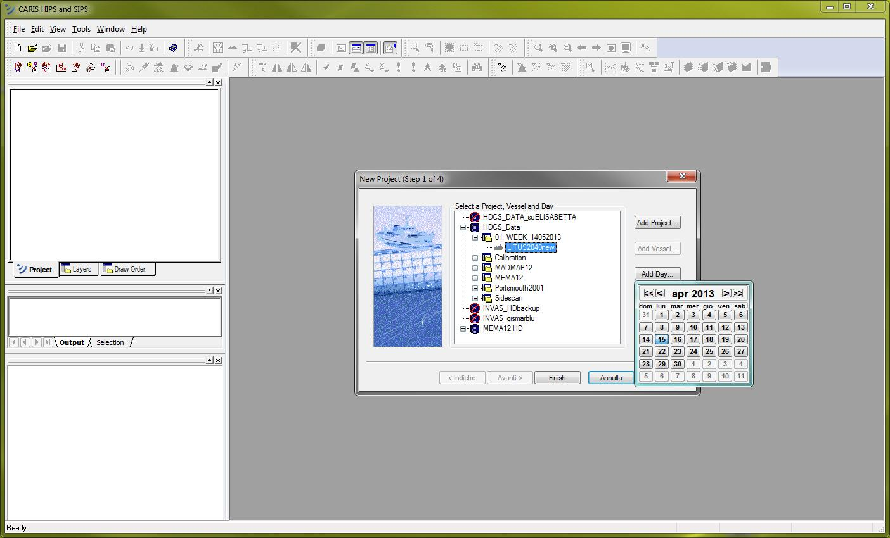Open the Tools menu

coord(81,29)
